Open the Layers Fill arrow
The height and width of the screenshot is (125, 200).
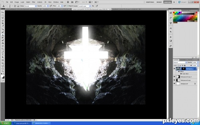click(x=198, y=65)
